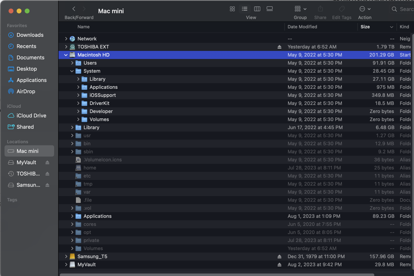Eject Samsun... drive from the sidebar
This screenshot has width=414, height=276.
(x=48, y=185)
